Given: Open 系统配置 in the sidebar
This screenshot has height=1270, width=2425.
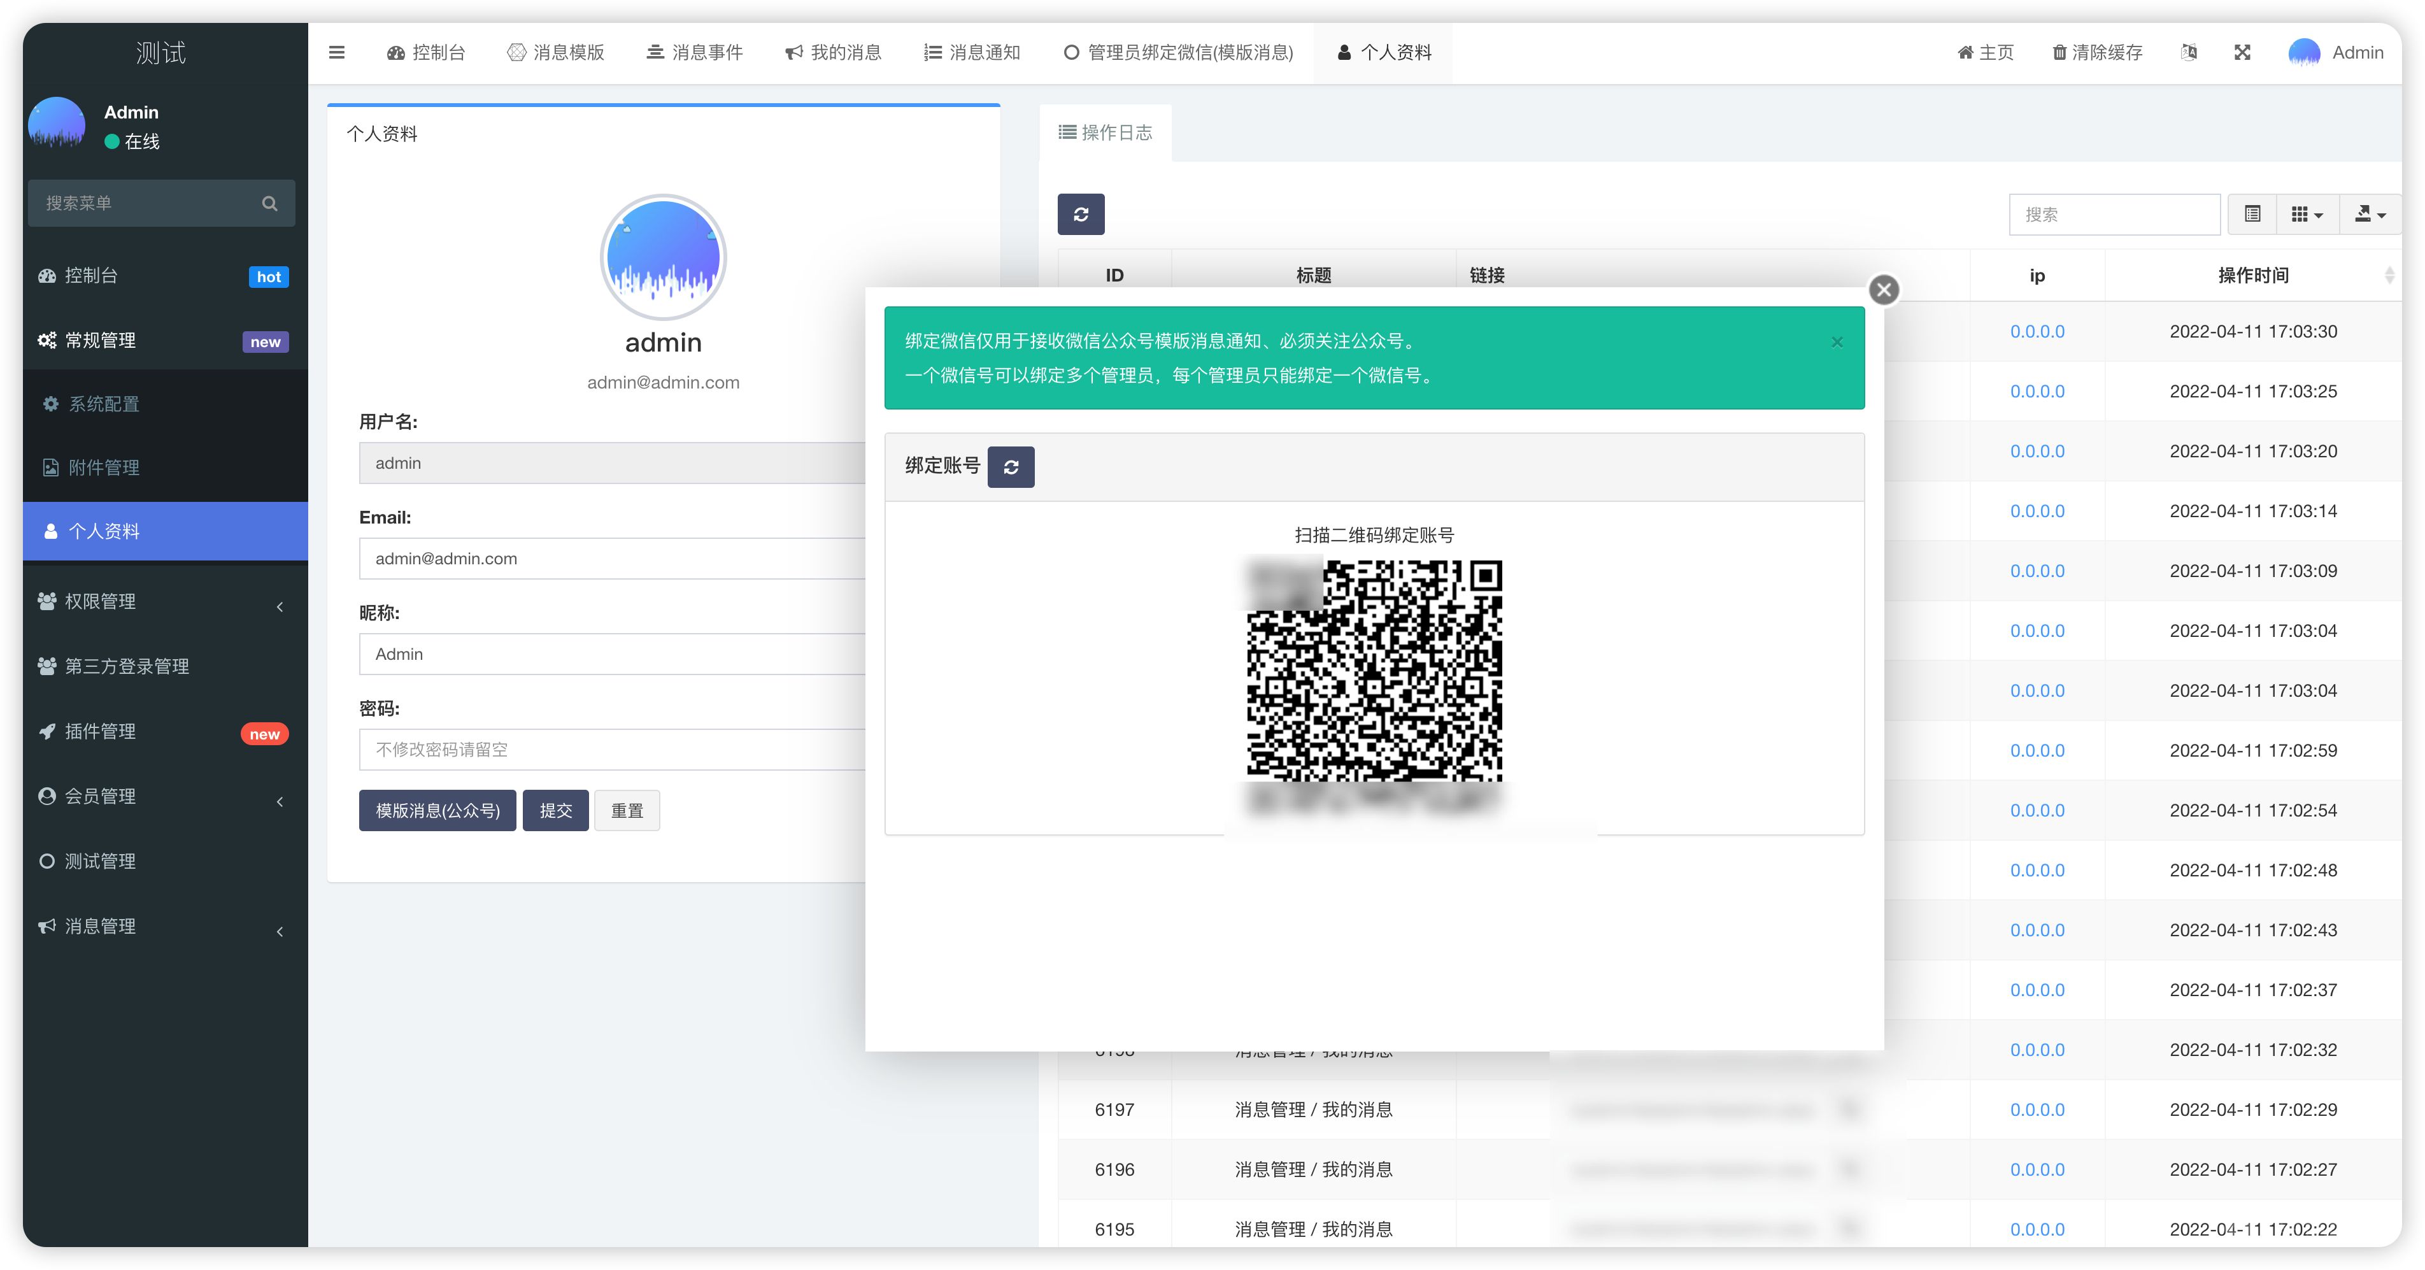Looking at the screenshot, I should pyautogui.click(x=166, y=404).
